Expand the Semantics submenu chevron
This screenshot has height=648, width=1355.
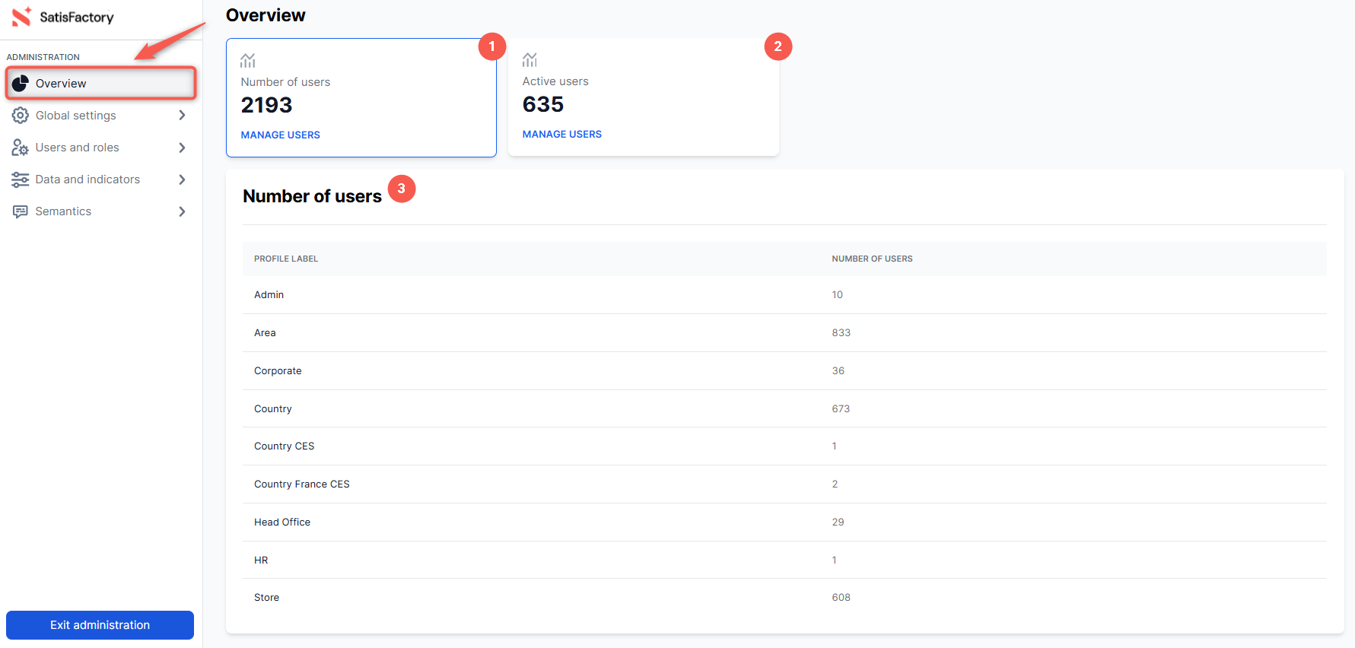[182, 211]
